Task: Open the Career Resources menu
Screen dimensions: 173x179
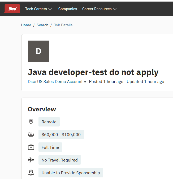Action: [99, 9]
